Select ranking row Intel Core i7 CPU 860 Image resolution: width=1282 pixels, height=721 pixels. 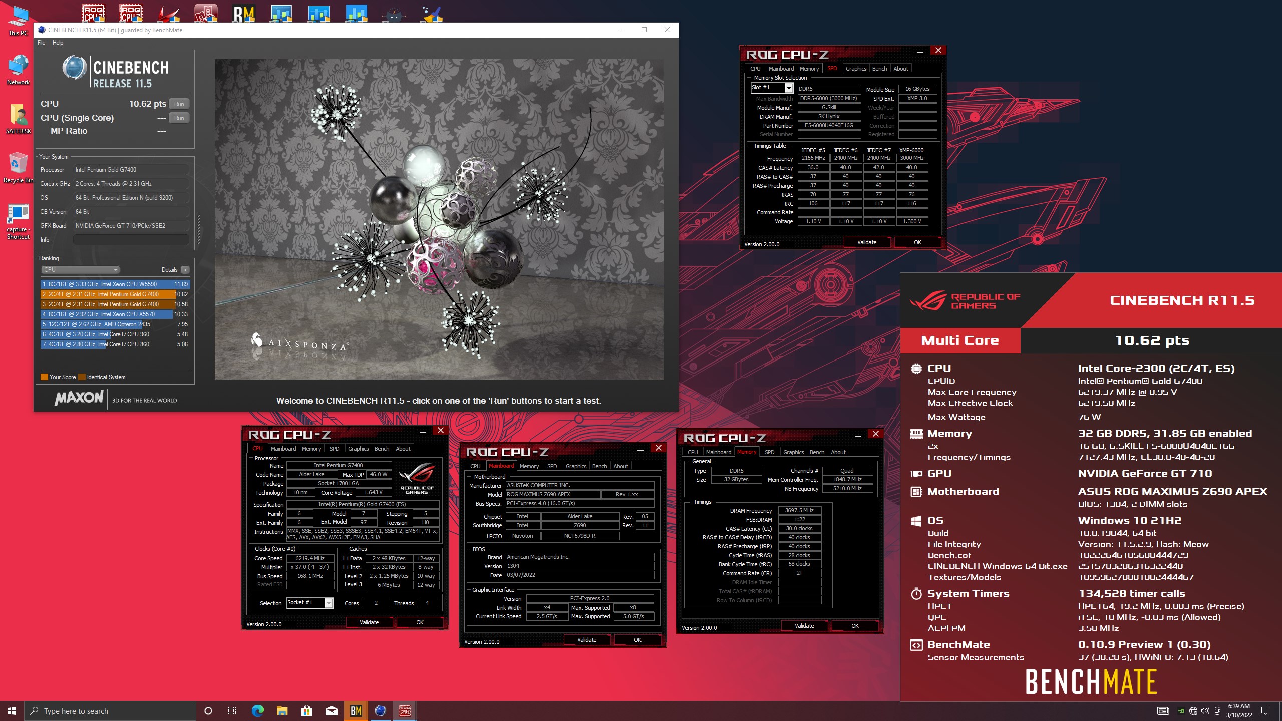(x=115, y=344)
